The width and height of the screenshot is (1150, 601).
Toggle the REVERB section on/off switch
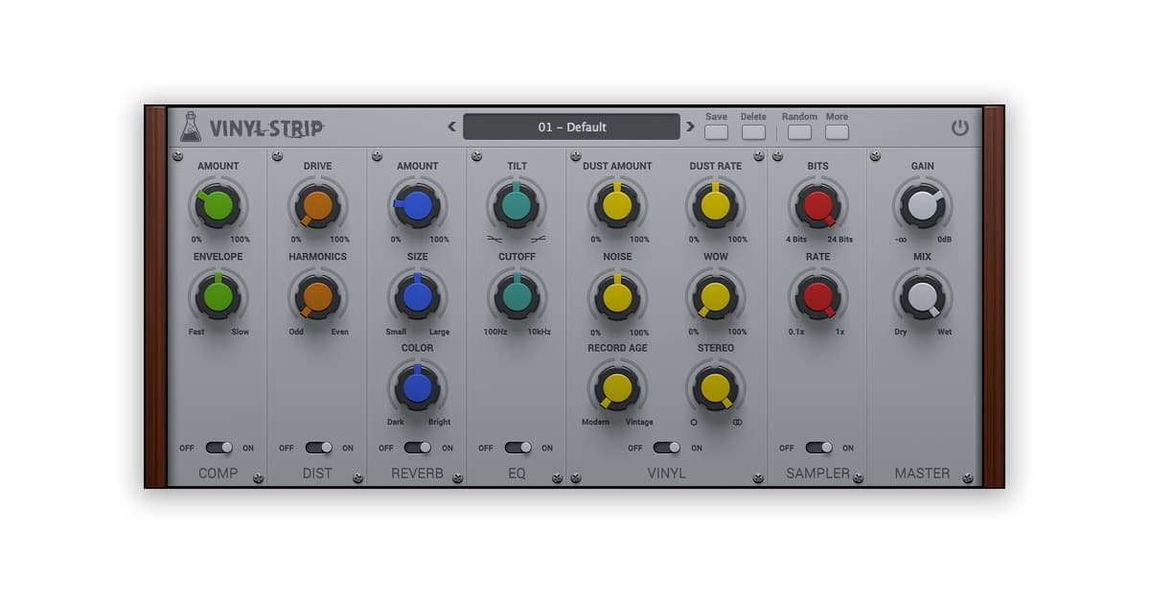pos(417,448)
